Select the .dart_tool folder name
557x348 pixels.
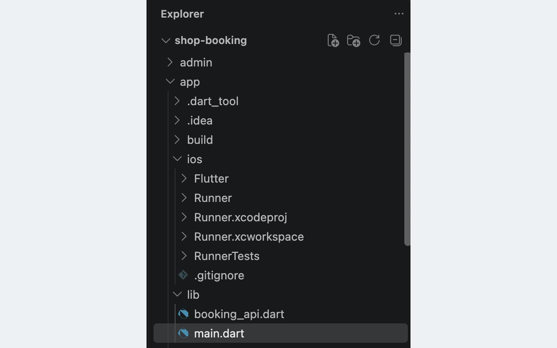213,101
